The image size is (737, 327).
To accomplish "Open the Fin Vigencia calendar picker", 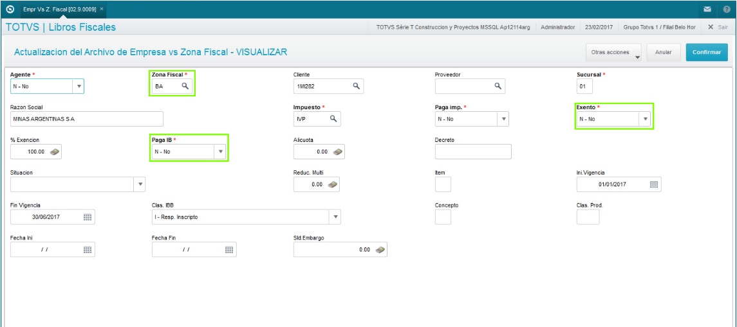I will pos(88,217).
